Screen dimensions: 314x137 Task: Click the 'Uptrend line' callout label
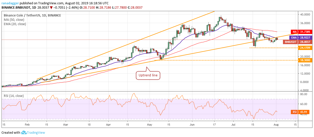[148, 75]
